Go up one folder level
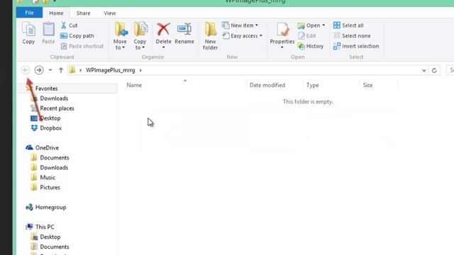The image size is (454, 255). (x=61, y=70)
